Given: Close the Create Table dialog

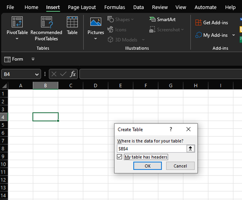Looking at the screenshot, I should pos(188,129).
